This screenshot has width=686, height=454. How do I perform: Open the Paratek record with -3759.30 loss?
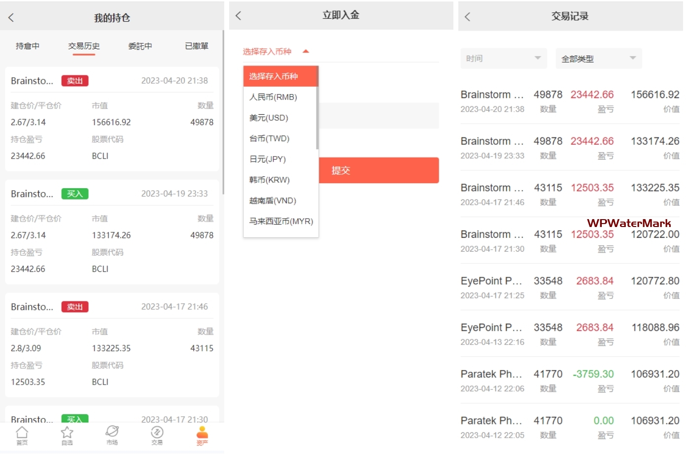569,380
